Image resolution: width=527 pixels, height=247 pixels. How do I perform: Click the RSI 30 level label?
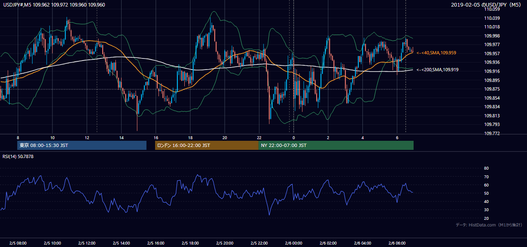(486, 210)
